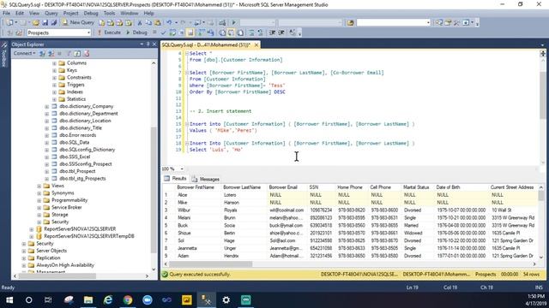This screenshot has height=308, width=549.
Task: Open the Window menu
Action: coord(130,14)
